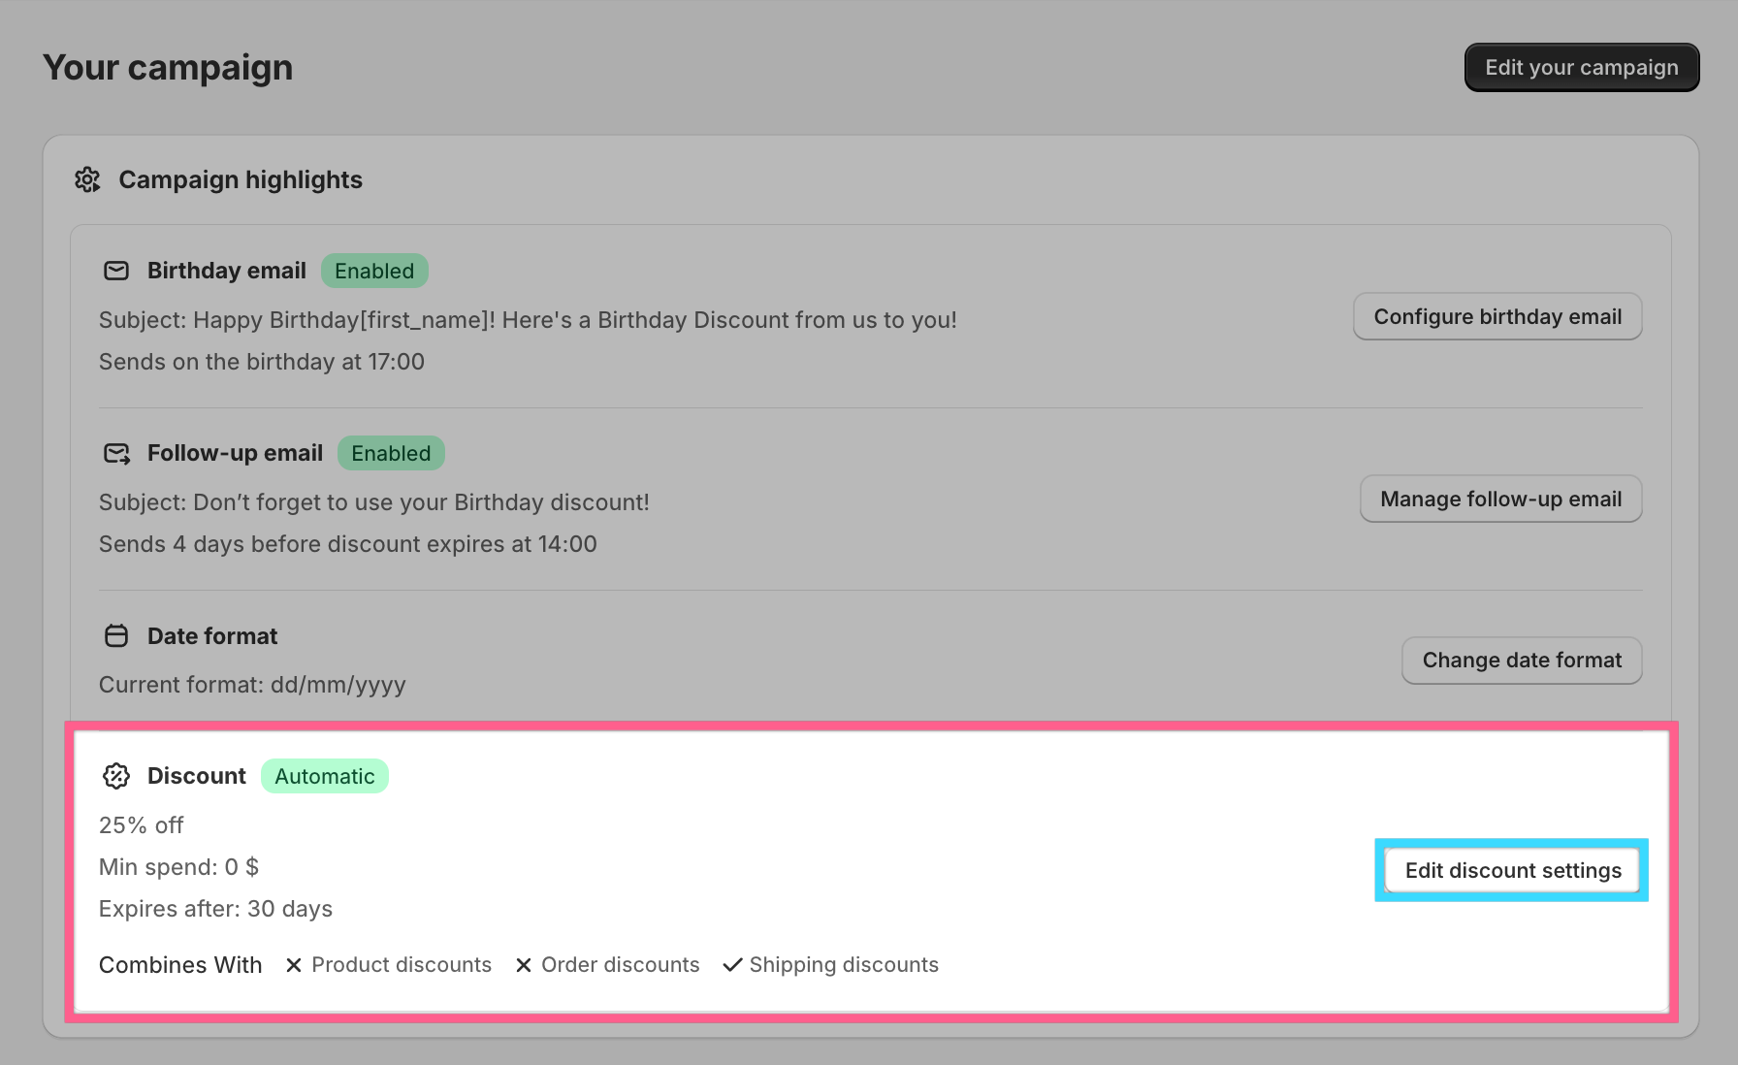Click the Automatic badge next to Discount
The height and width of the screenshot is (1065, 1738).
(325, 776)
